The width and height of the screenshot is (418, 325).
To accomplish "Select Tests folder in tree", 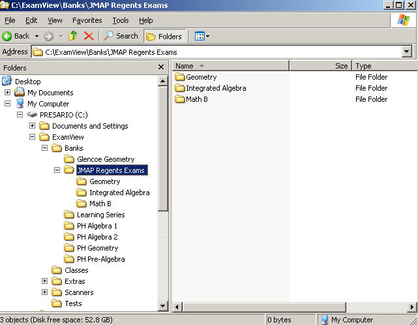I will pyautogui.click(x=73, y=303).
